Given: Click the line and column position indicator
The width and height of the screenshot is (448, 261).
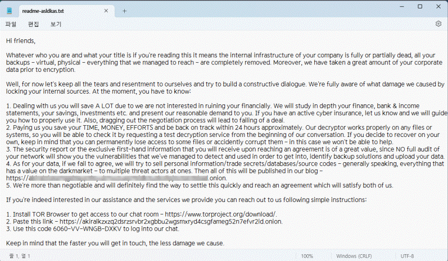Looking at the screenshot, I should coord(20,256).
